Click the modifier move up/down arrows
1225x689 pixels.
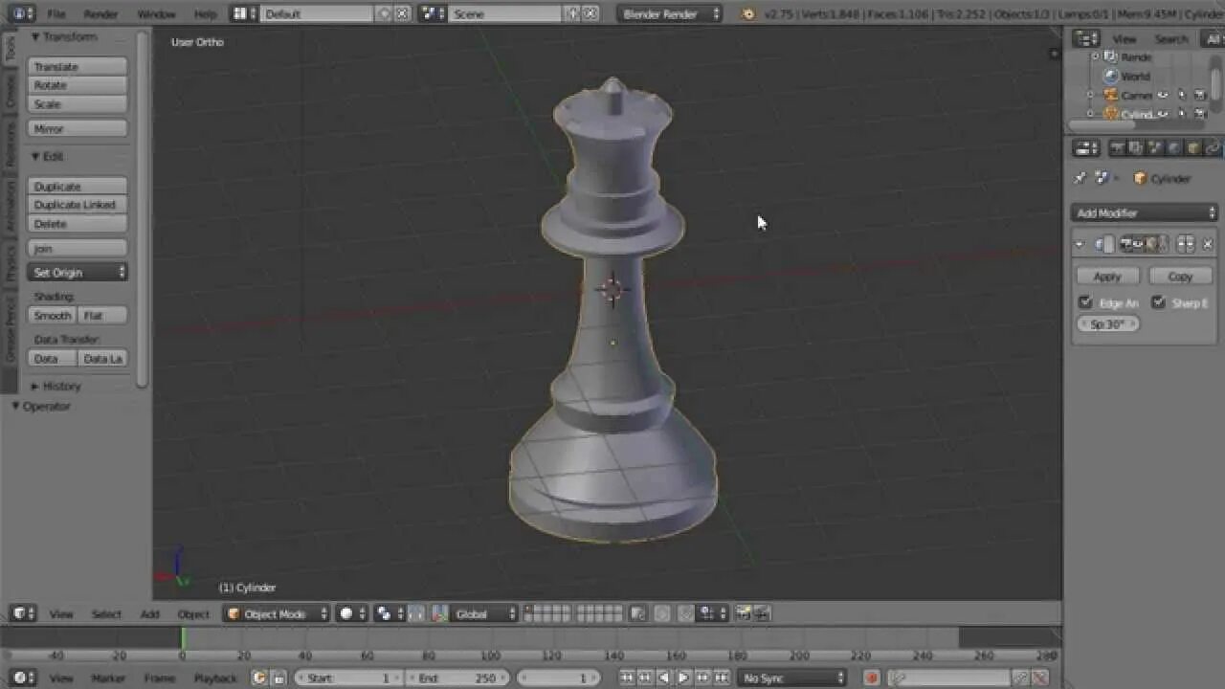pyautogui.click(x=1185, y=244)
